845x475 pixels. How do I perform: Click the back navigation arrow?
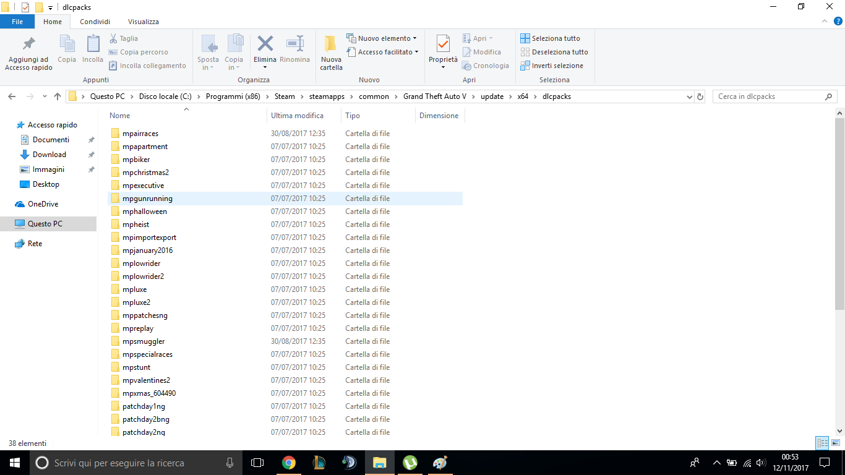coord(11,96)
